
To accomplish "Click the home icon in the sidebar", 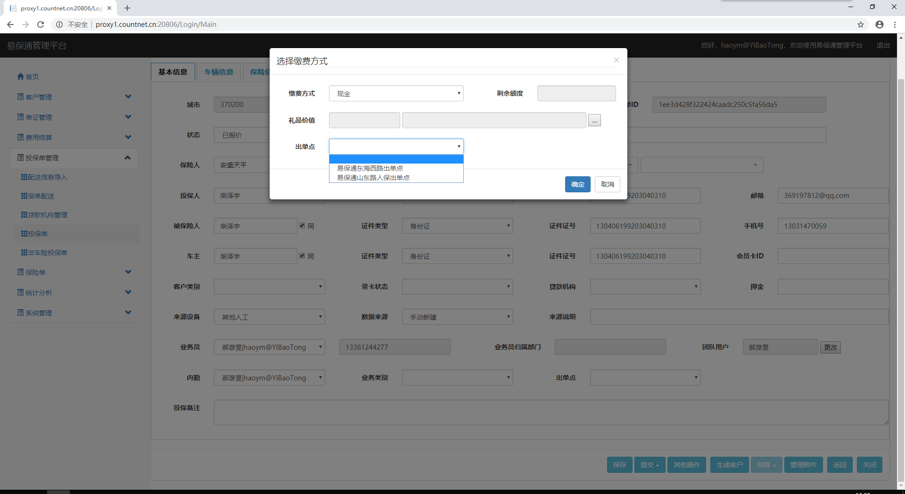I will [20, 76].
